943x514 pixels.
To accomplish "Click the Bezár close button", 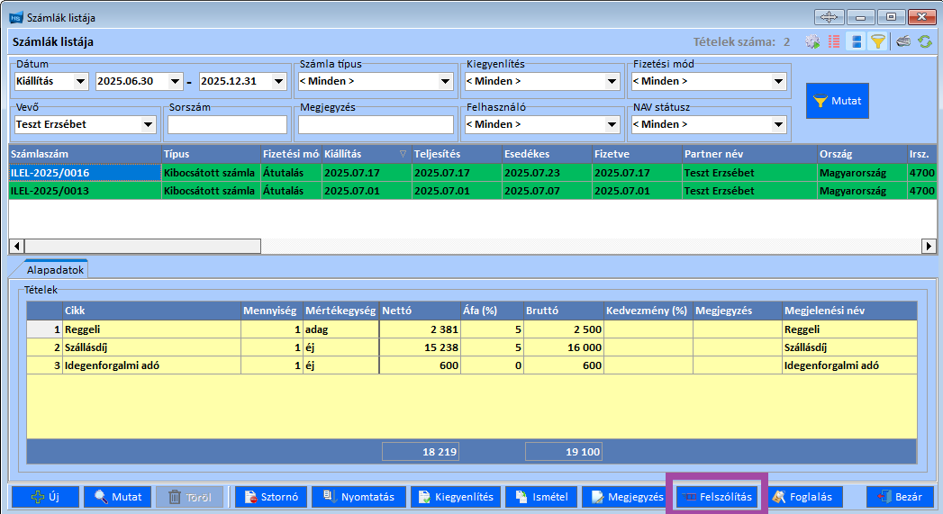I will click(x=901, y=497).
